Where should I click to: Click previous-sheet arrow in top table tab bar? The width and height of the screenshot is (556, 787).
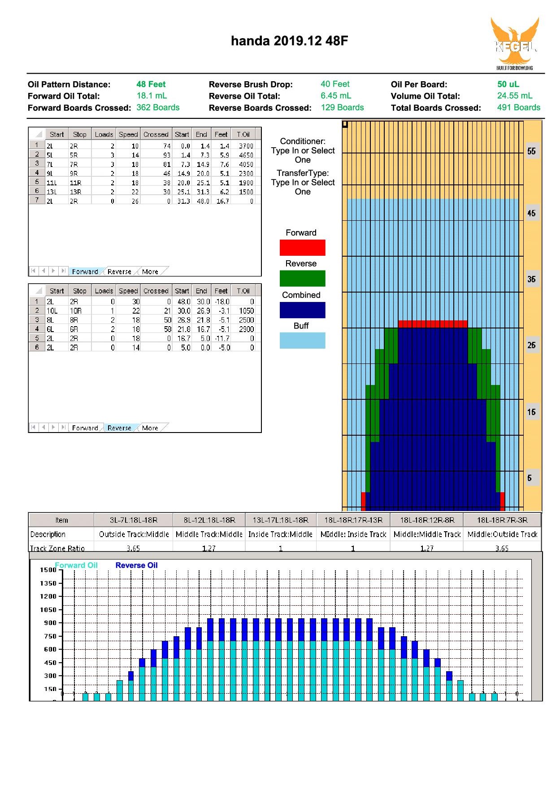[x=43, y=271]
